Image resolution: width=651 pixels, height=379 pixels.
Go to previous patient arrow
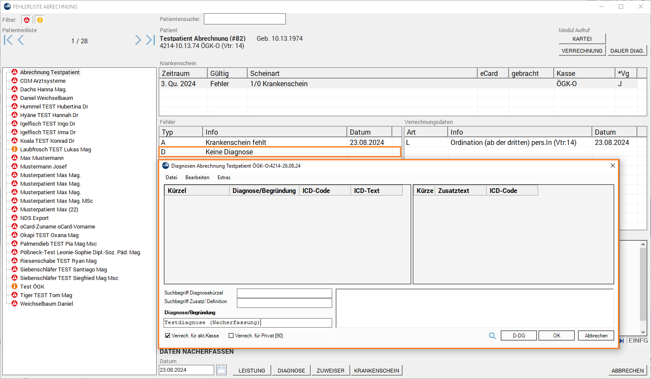tap(21, 40)
